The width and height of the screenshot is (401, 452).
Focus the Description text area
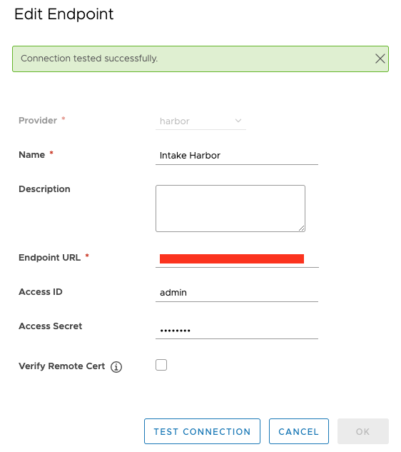coord(230,209)
